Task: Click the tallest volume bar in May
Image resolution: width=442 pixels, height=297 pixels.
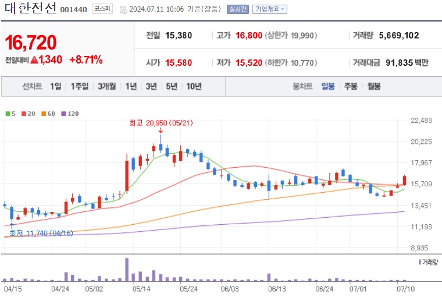Action: 127,270
